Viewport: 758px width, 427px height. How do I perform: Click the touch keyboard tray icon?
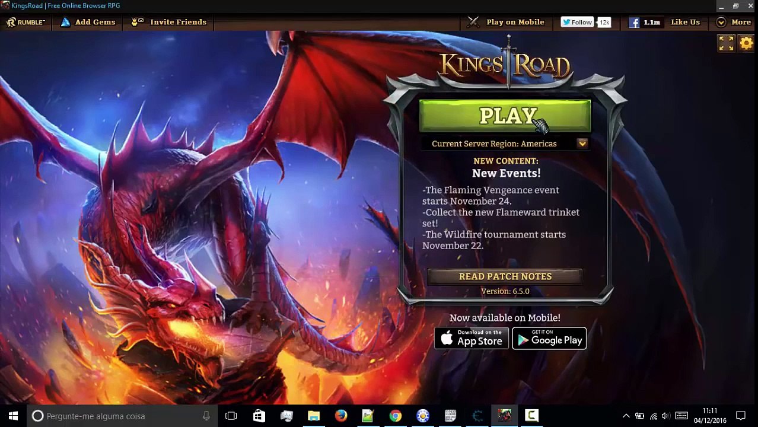tap(681, 416)
